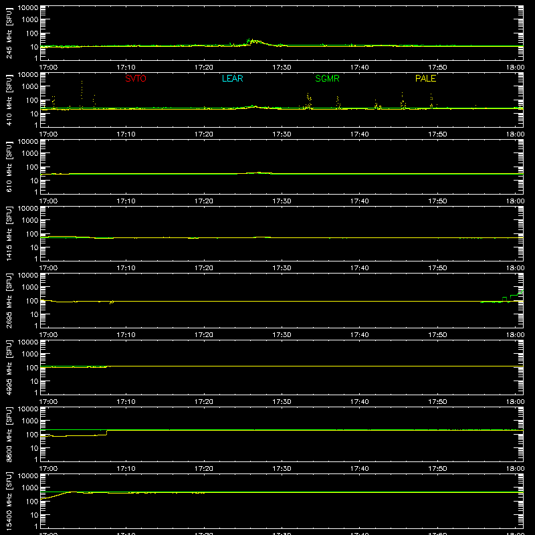Click the 17:00 label under the 245 MHz plot
The image size is (535, 535).
(48, 68)
